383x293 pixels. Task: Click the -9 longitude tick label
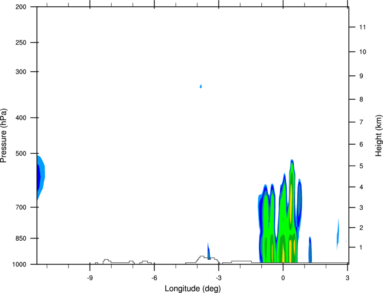tap(90, 278)
